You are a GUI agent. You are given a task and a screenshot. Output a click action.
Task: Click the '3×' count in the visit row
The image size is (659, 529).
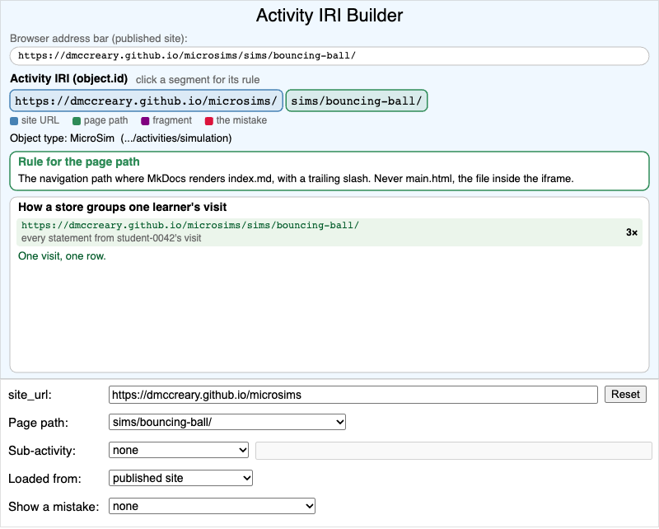(632, 232)
